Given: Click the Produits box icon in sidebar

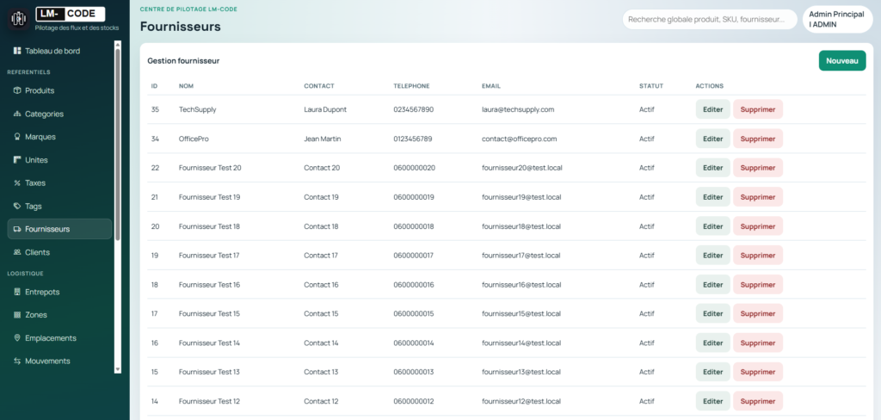Looking at the screenshot, I should [x=17, y=90].
